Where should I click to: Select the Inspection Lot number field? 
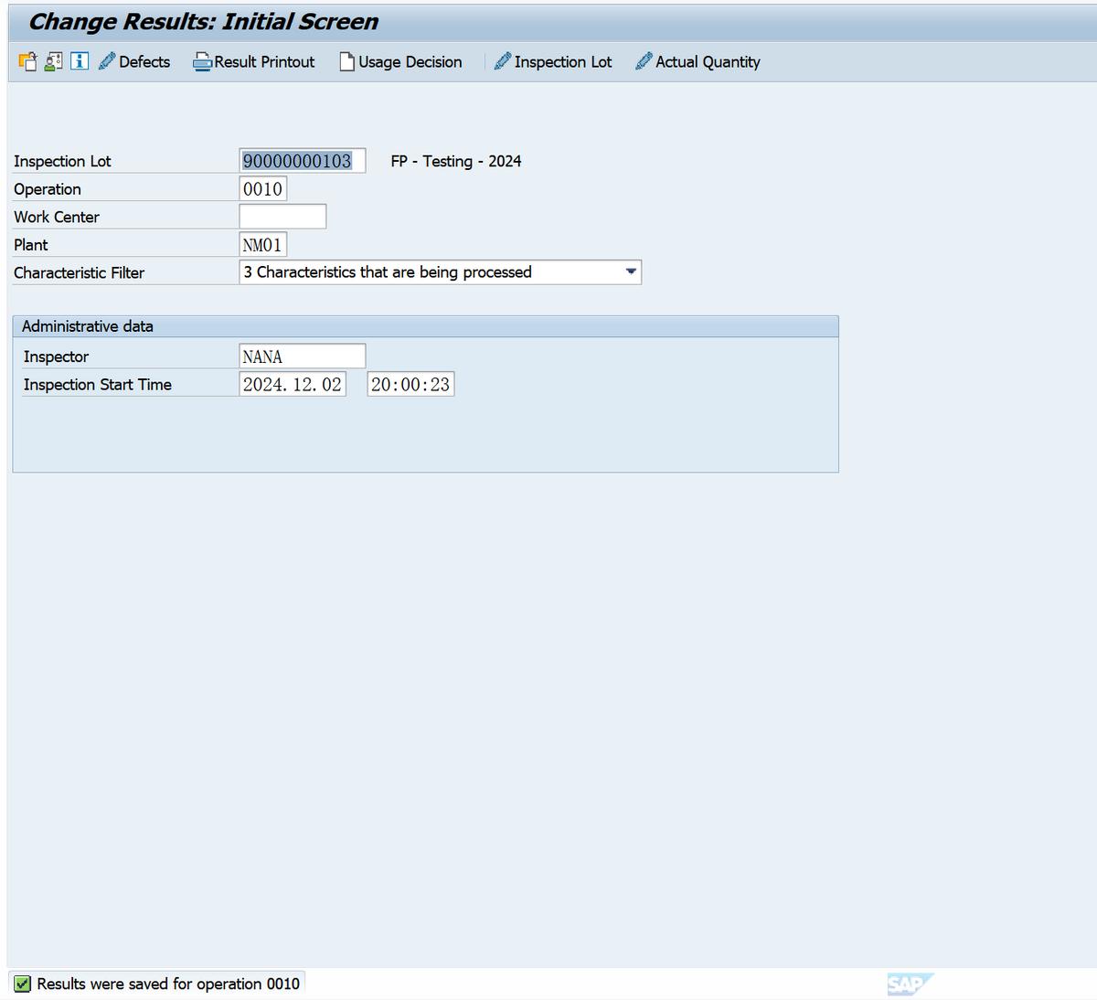[303, 161]
